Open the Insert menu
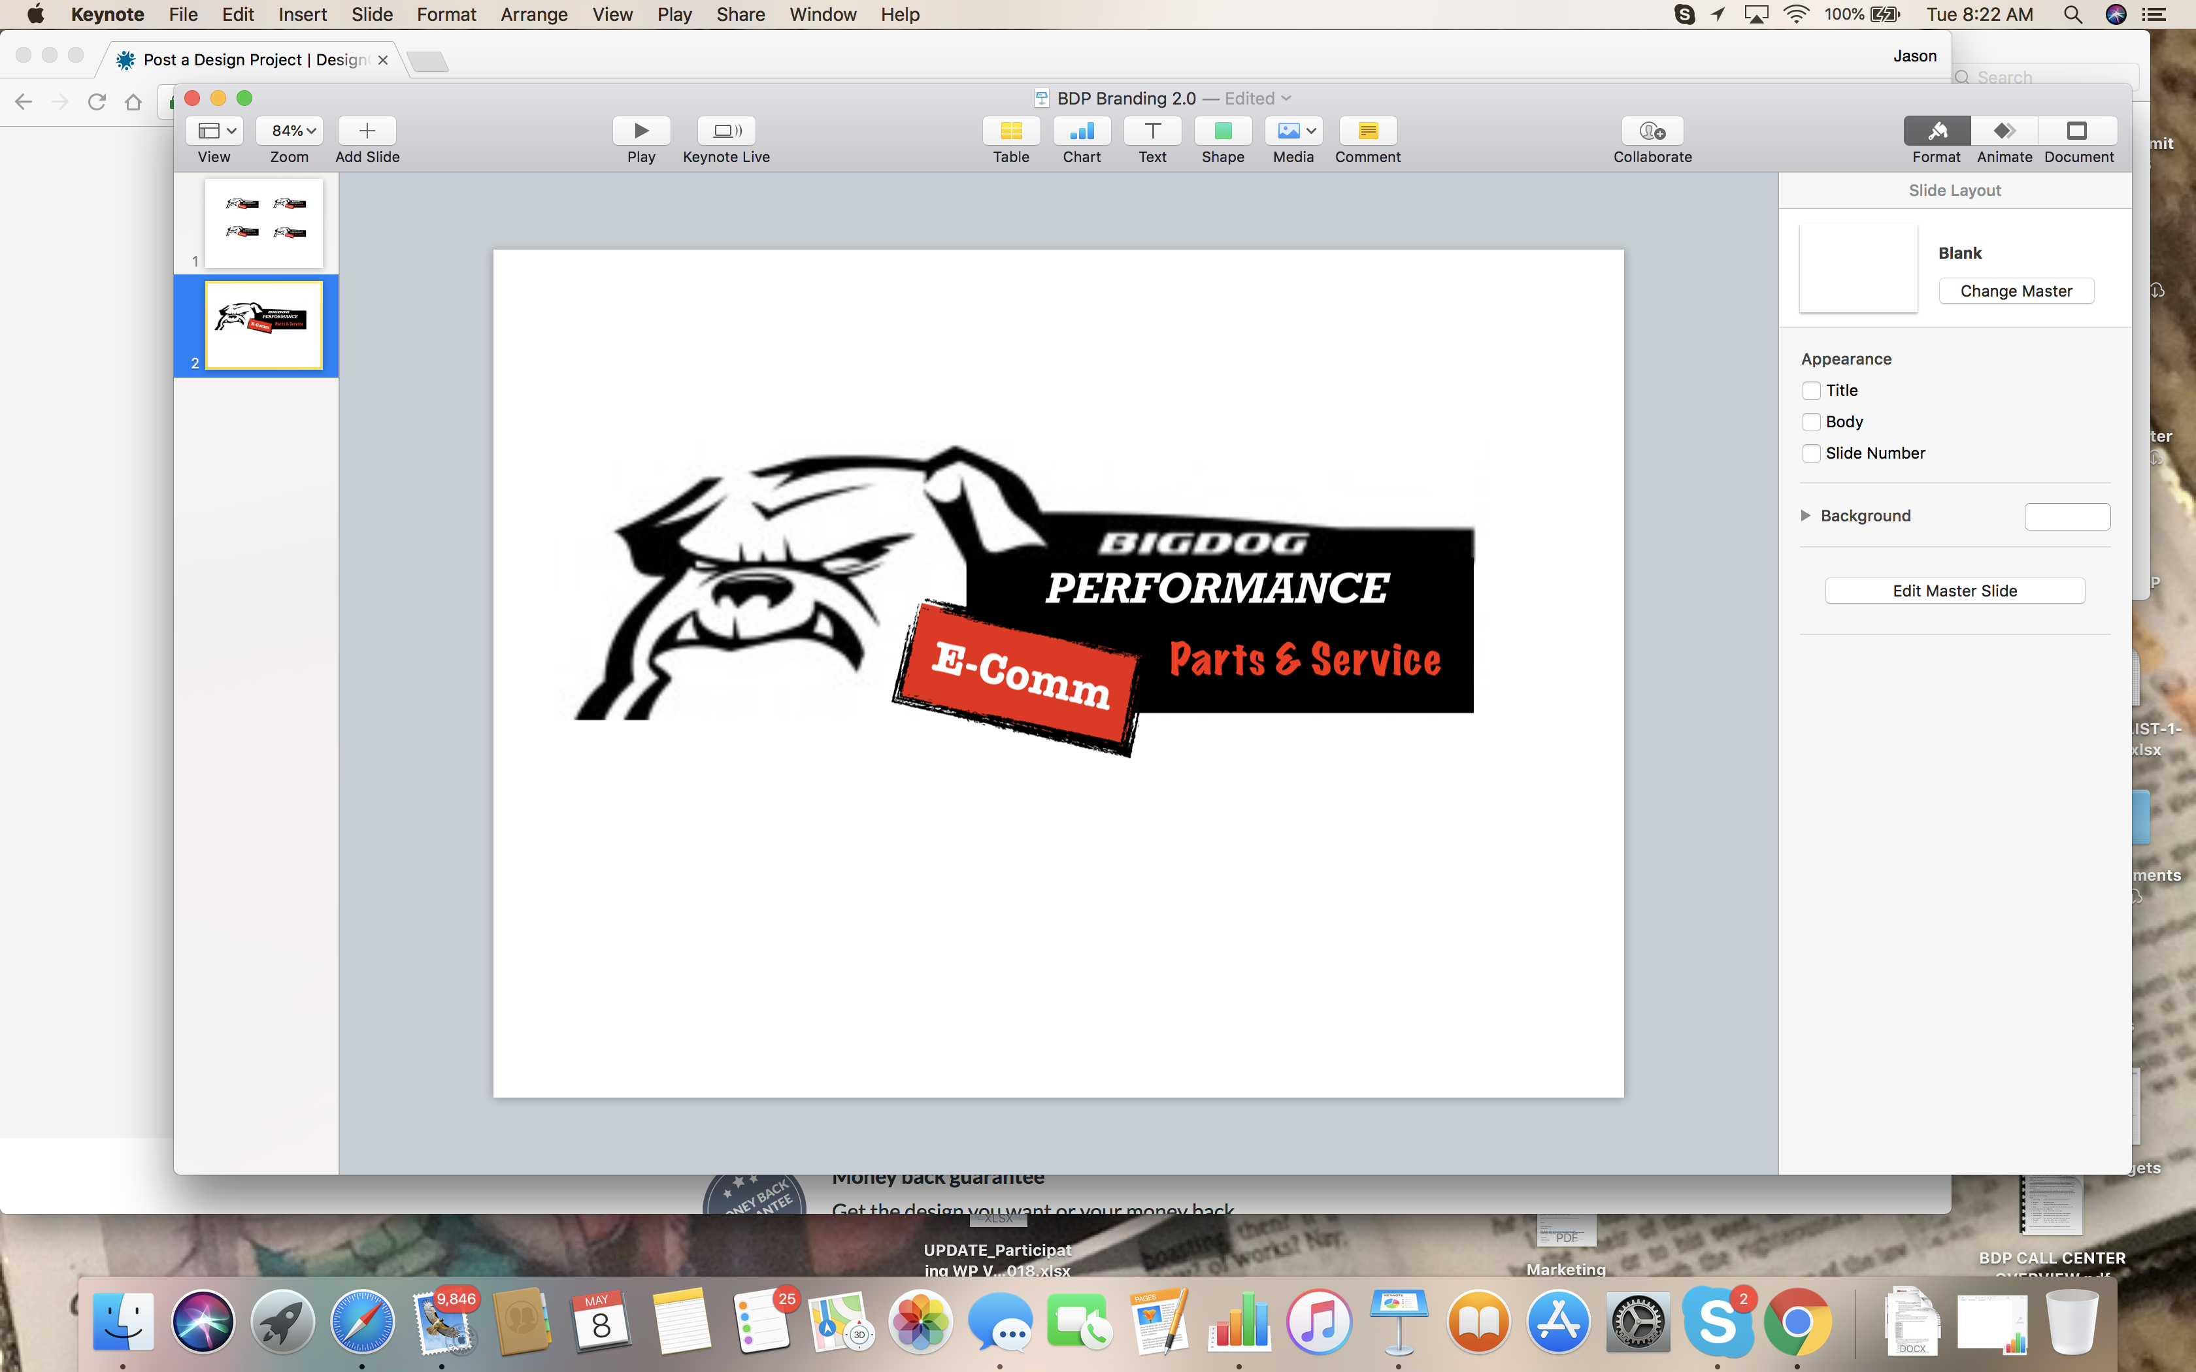 [x=302, y=14]
